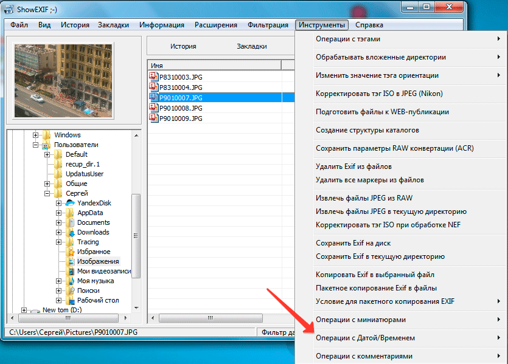Expand the YandexDisk tree node
The image size is (508, 364).
(x=58, y=203)
